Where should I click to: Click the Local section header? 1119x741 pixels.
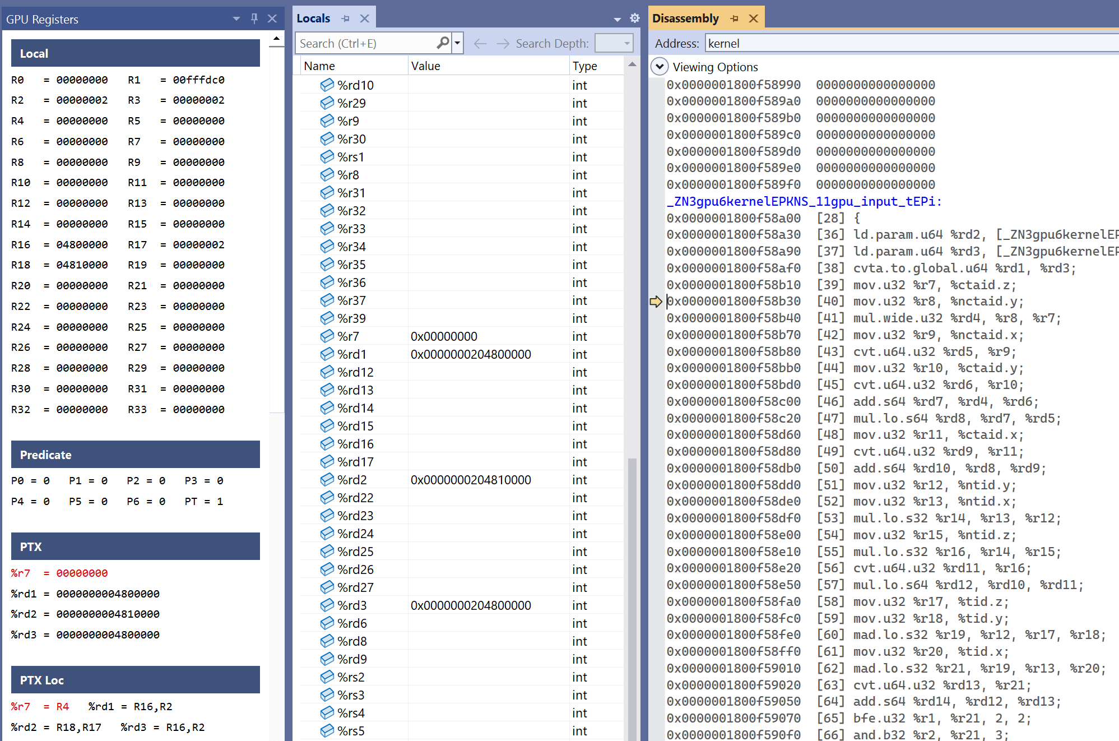(135, 53)
